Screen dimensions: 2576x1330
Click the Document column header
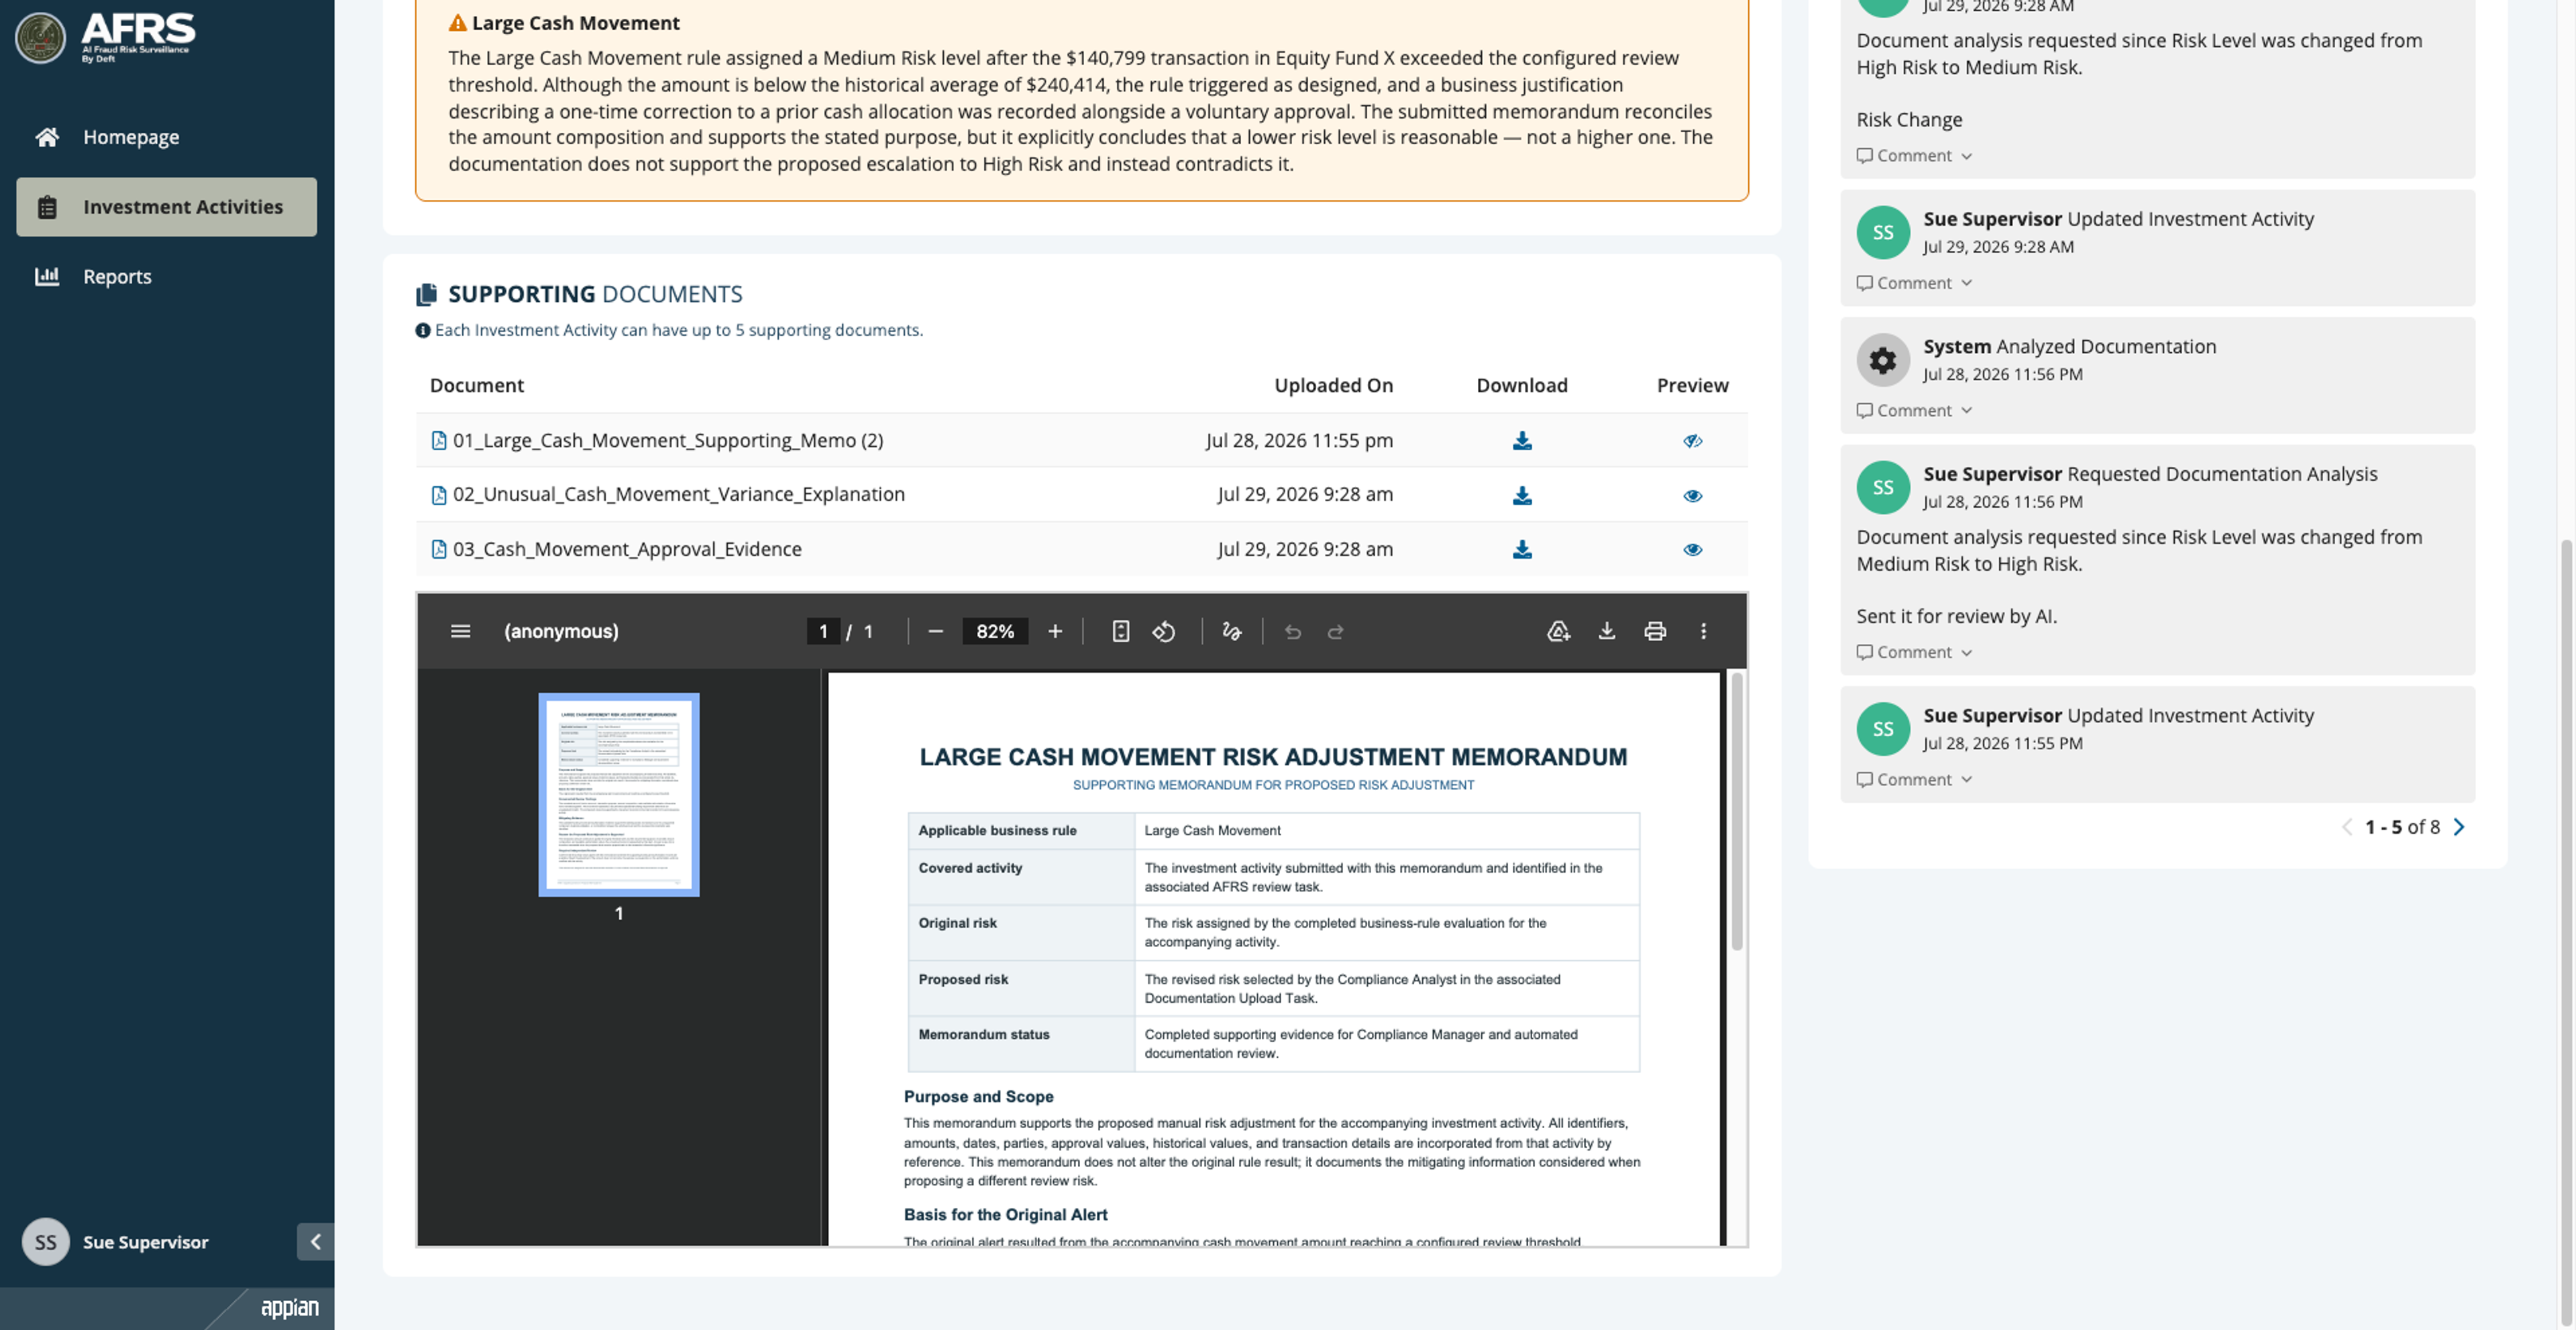pyautogui.click(x=477, y=386)
